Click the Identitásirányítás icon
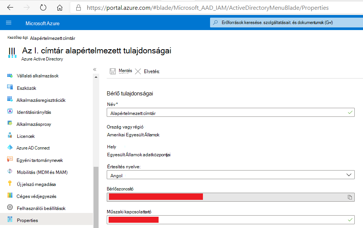The image size is (363, 228). pyautogui.click(x=10, y=111)
